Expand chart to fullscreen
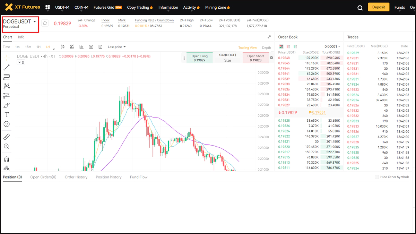 click(x=269, y=37)
